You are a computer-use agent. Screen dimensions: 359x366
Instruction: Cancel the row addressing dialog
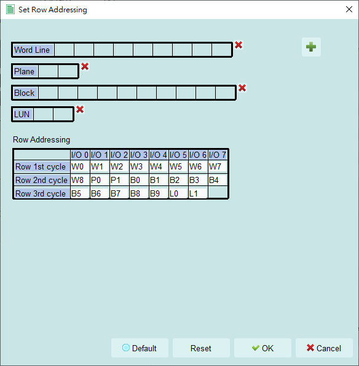point(324,348)
